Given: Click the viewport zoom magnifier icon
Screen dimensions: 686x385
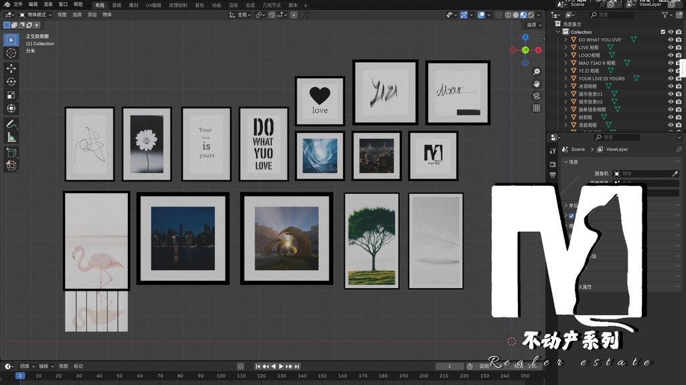Looking at the screenshot, I should tap(537, 72).
